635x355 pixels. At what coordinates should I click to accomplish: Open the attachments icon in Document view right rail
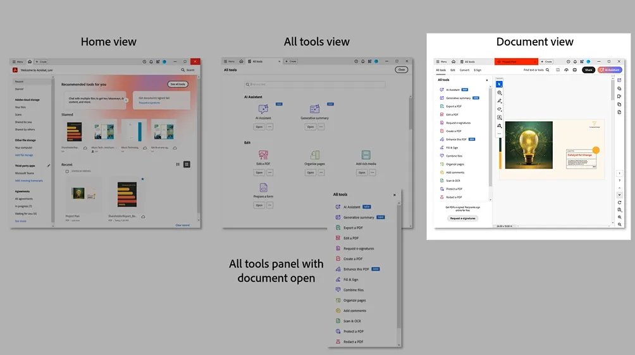pyautogui.click(x=619, y=88)
